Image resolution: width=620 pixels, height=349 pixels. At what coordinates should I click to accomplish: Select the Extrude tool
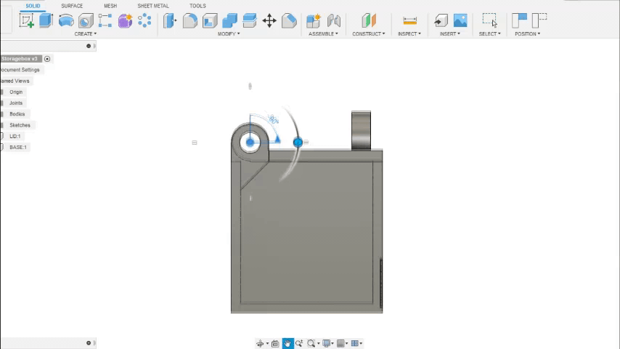point(46,20)
